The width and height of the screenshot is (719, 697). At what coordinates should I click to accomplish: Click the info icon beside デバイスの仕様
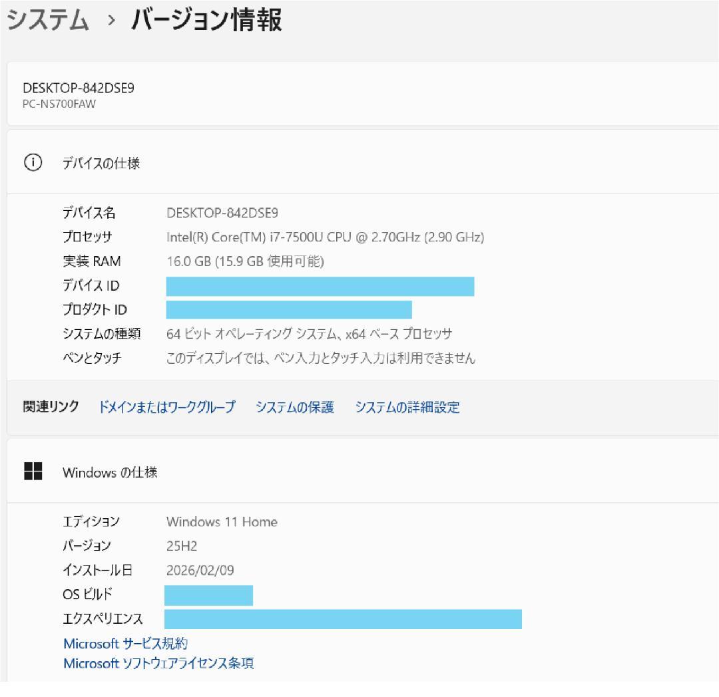34,162
